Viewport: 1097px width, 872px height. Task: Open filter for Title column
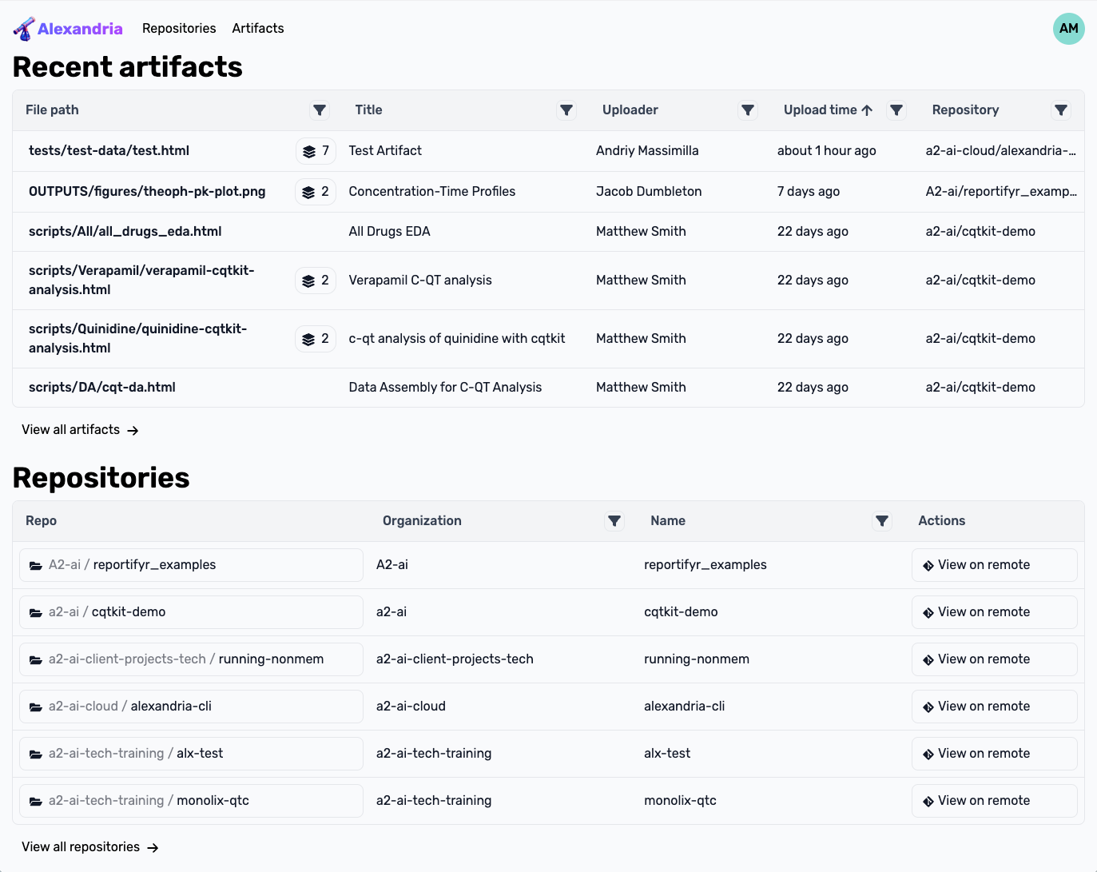click(x=566, y=110)
